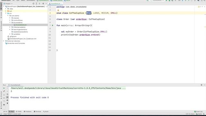The image size is (206, 116).
Task: Open the Build tool window tab
Action: tap(46, 111)
